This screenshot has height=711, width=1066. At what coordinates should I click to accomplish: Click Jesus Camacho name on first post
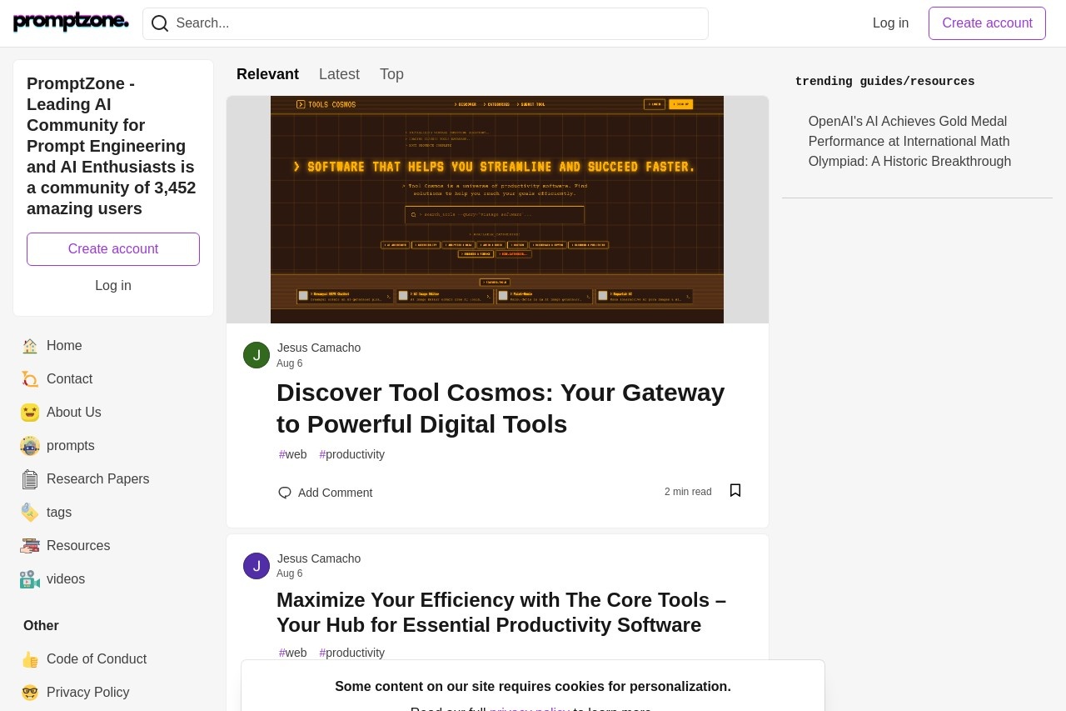(319, 348)
